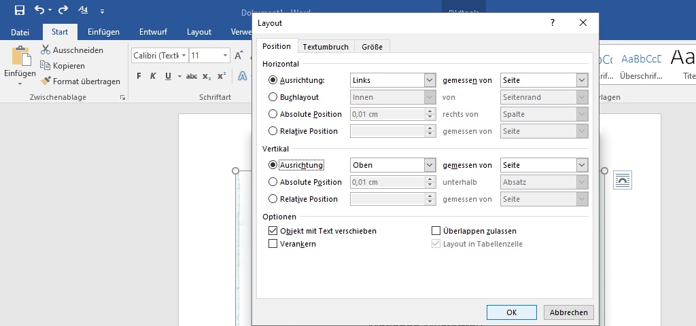Apply subscript with the x₂ icon
This screenshot has width=696, height=326.
207,76
